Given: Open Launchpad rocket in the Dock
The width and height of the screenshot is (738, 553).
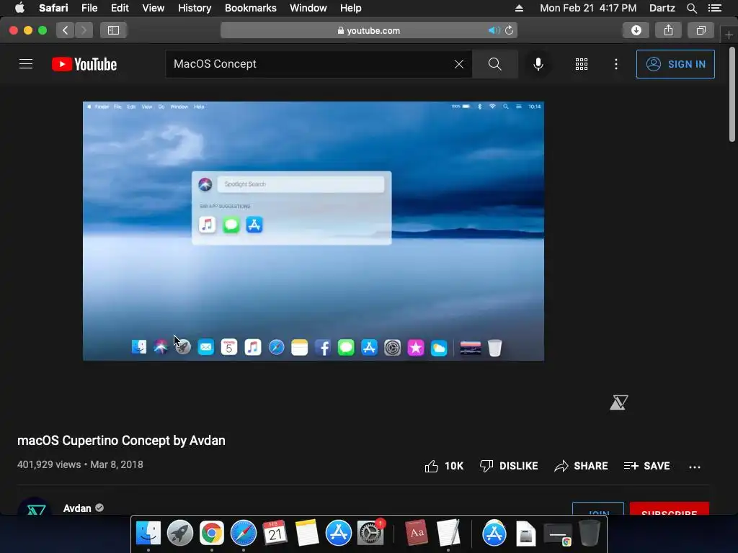Looking at the screenshot, I should (x=179, y=533).
